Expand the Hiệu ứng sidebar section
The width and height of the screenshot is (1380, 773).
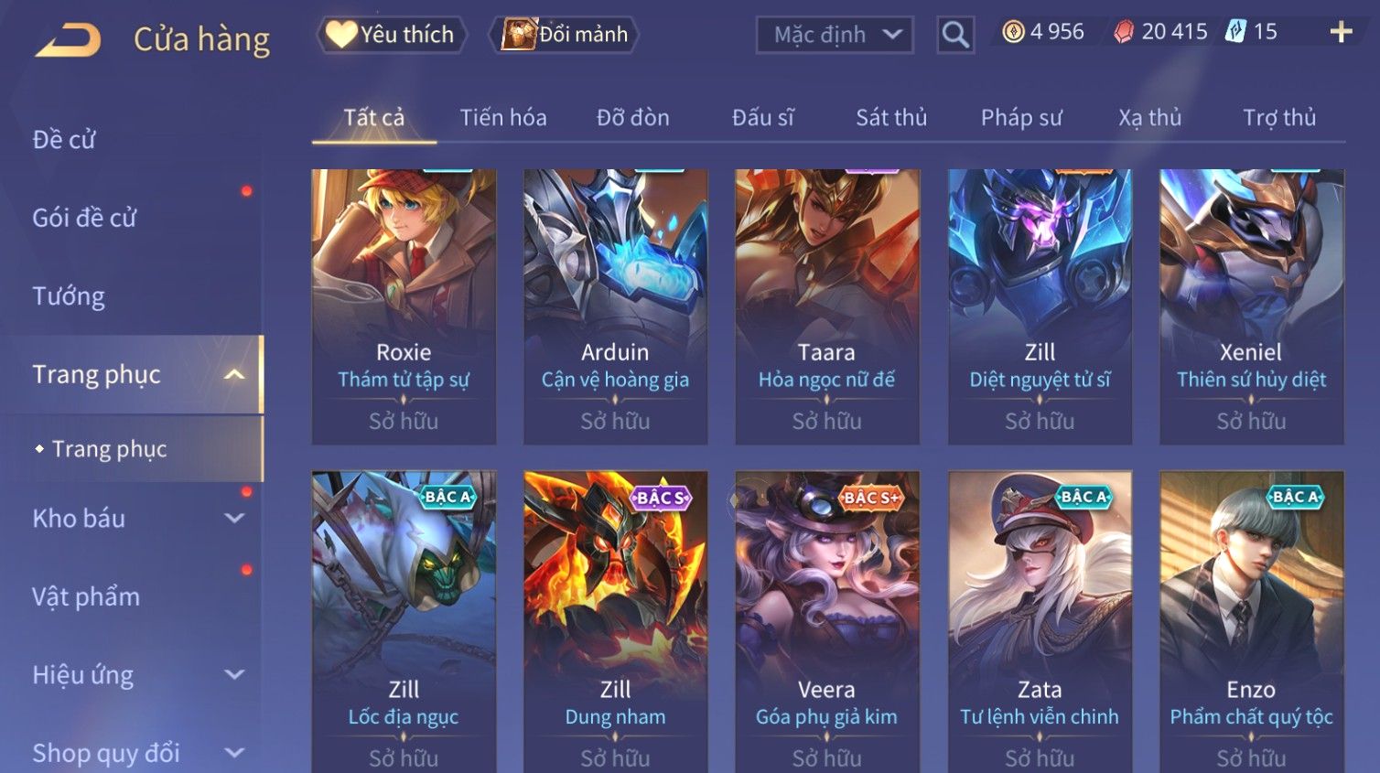[234, 674]
